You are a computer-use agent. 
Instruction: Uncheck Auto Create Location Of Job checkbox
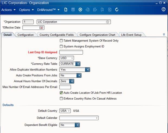(x=61, y=93)
